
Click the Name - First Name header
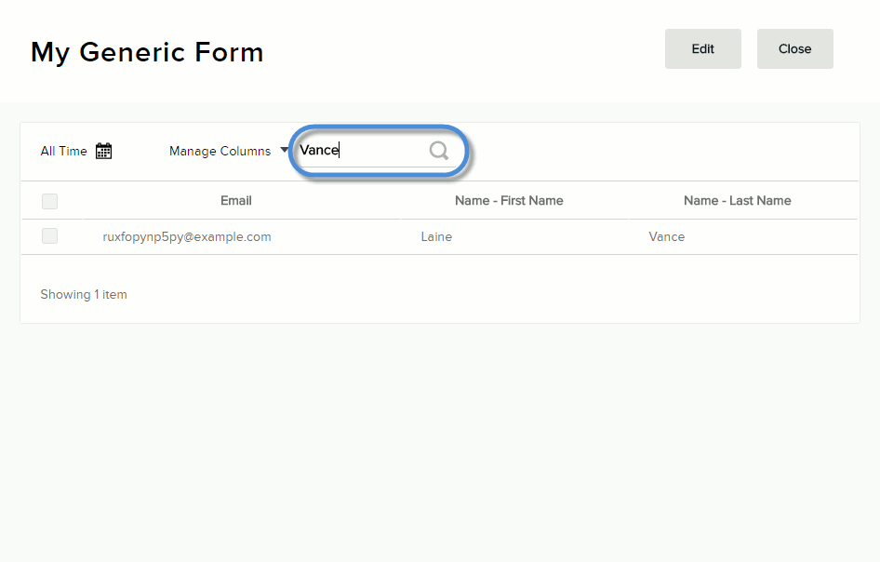coord(509,200)
